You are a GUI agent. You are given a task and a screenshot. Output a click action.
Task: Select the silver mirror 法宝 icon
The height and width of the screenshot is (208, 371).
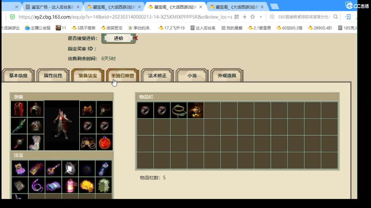pos(70,168)
